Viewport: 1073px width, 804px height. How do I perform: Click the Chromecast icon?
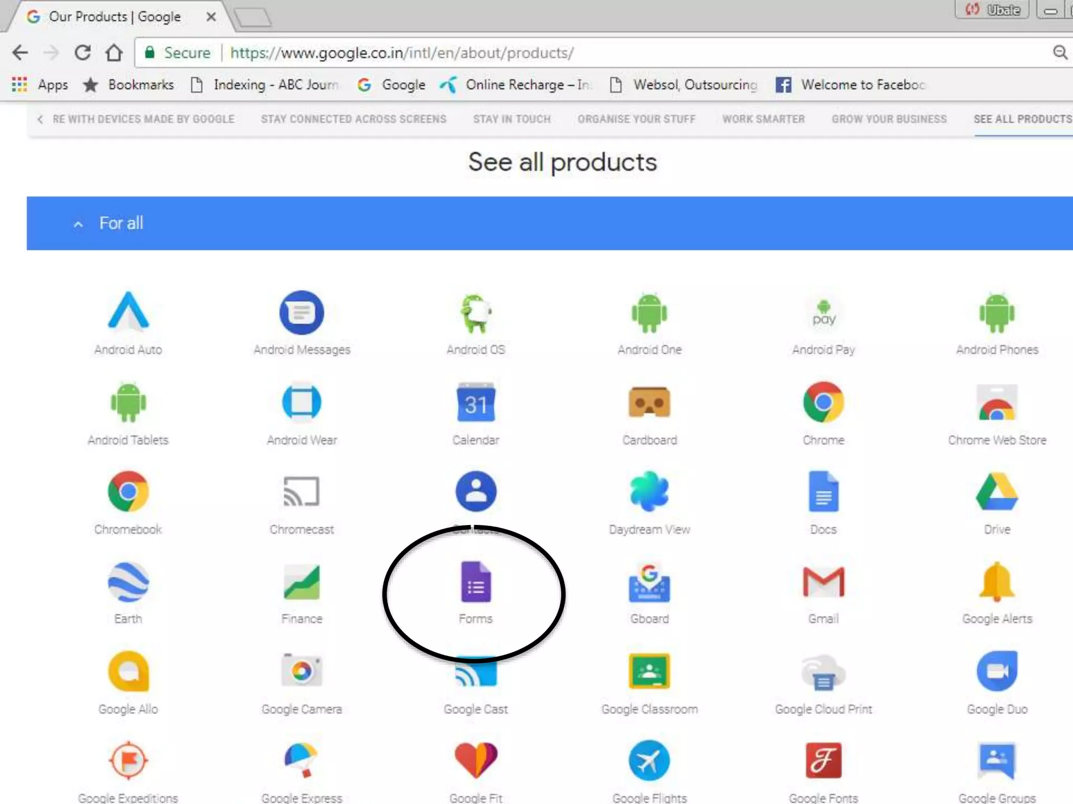tap(301, 492)
